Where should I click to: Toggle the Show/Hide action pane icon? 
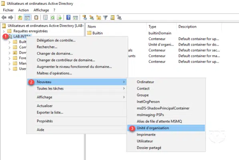[75, 18]
